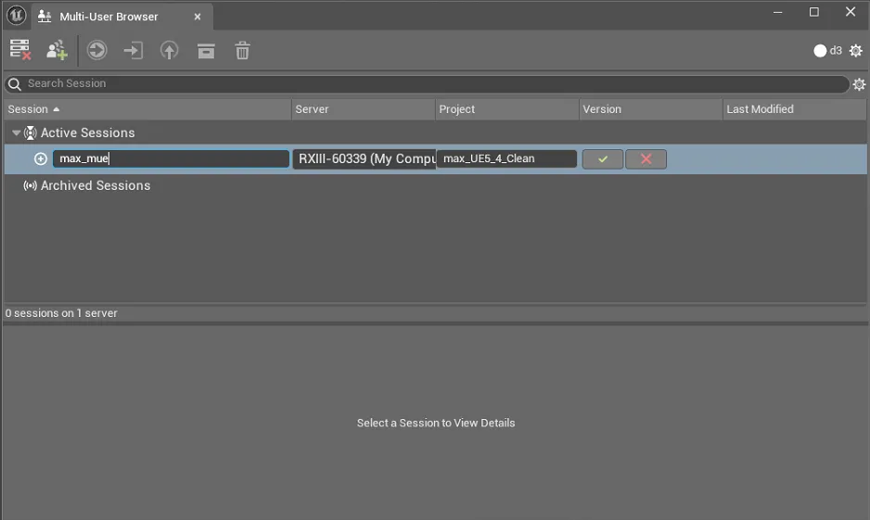Viewport: 870px width, 520px height.
Task: Switch to the Multi-User Browser tab
Action: pyautogui.click(x=109, y=17)
